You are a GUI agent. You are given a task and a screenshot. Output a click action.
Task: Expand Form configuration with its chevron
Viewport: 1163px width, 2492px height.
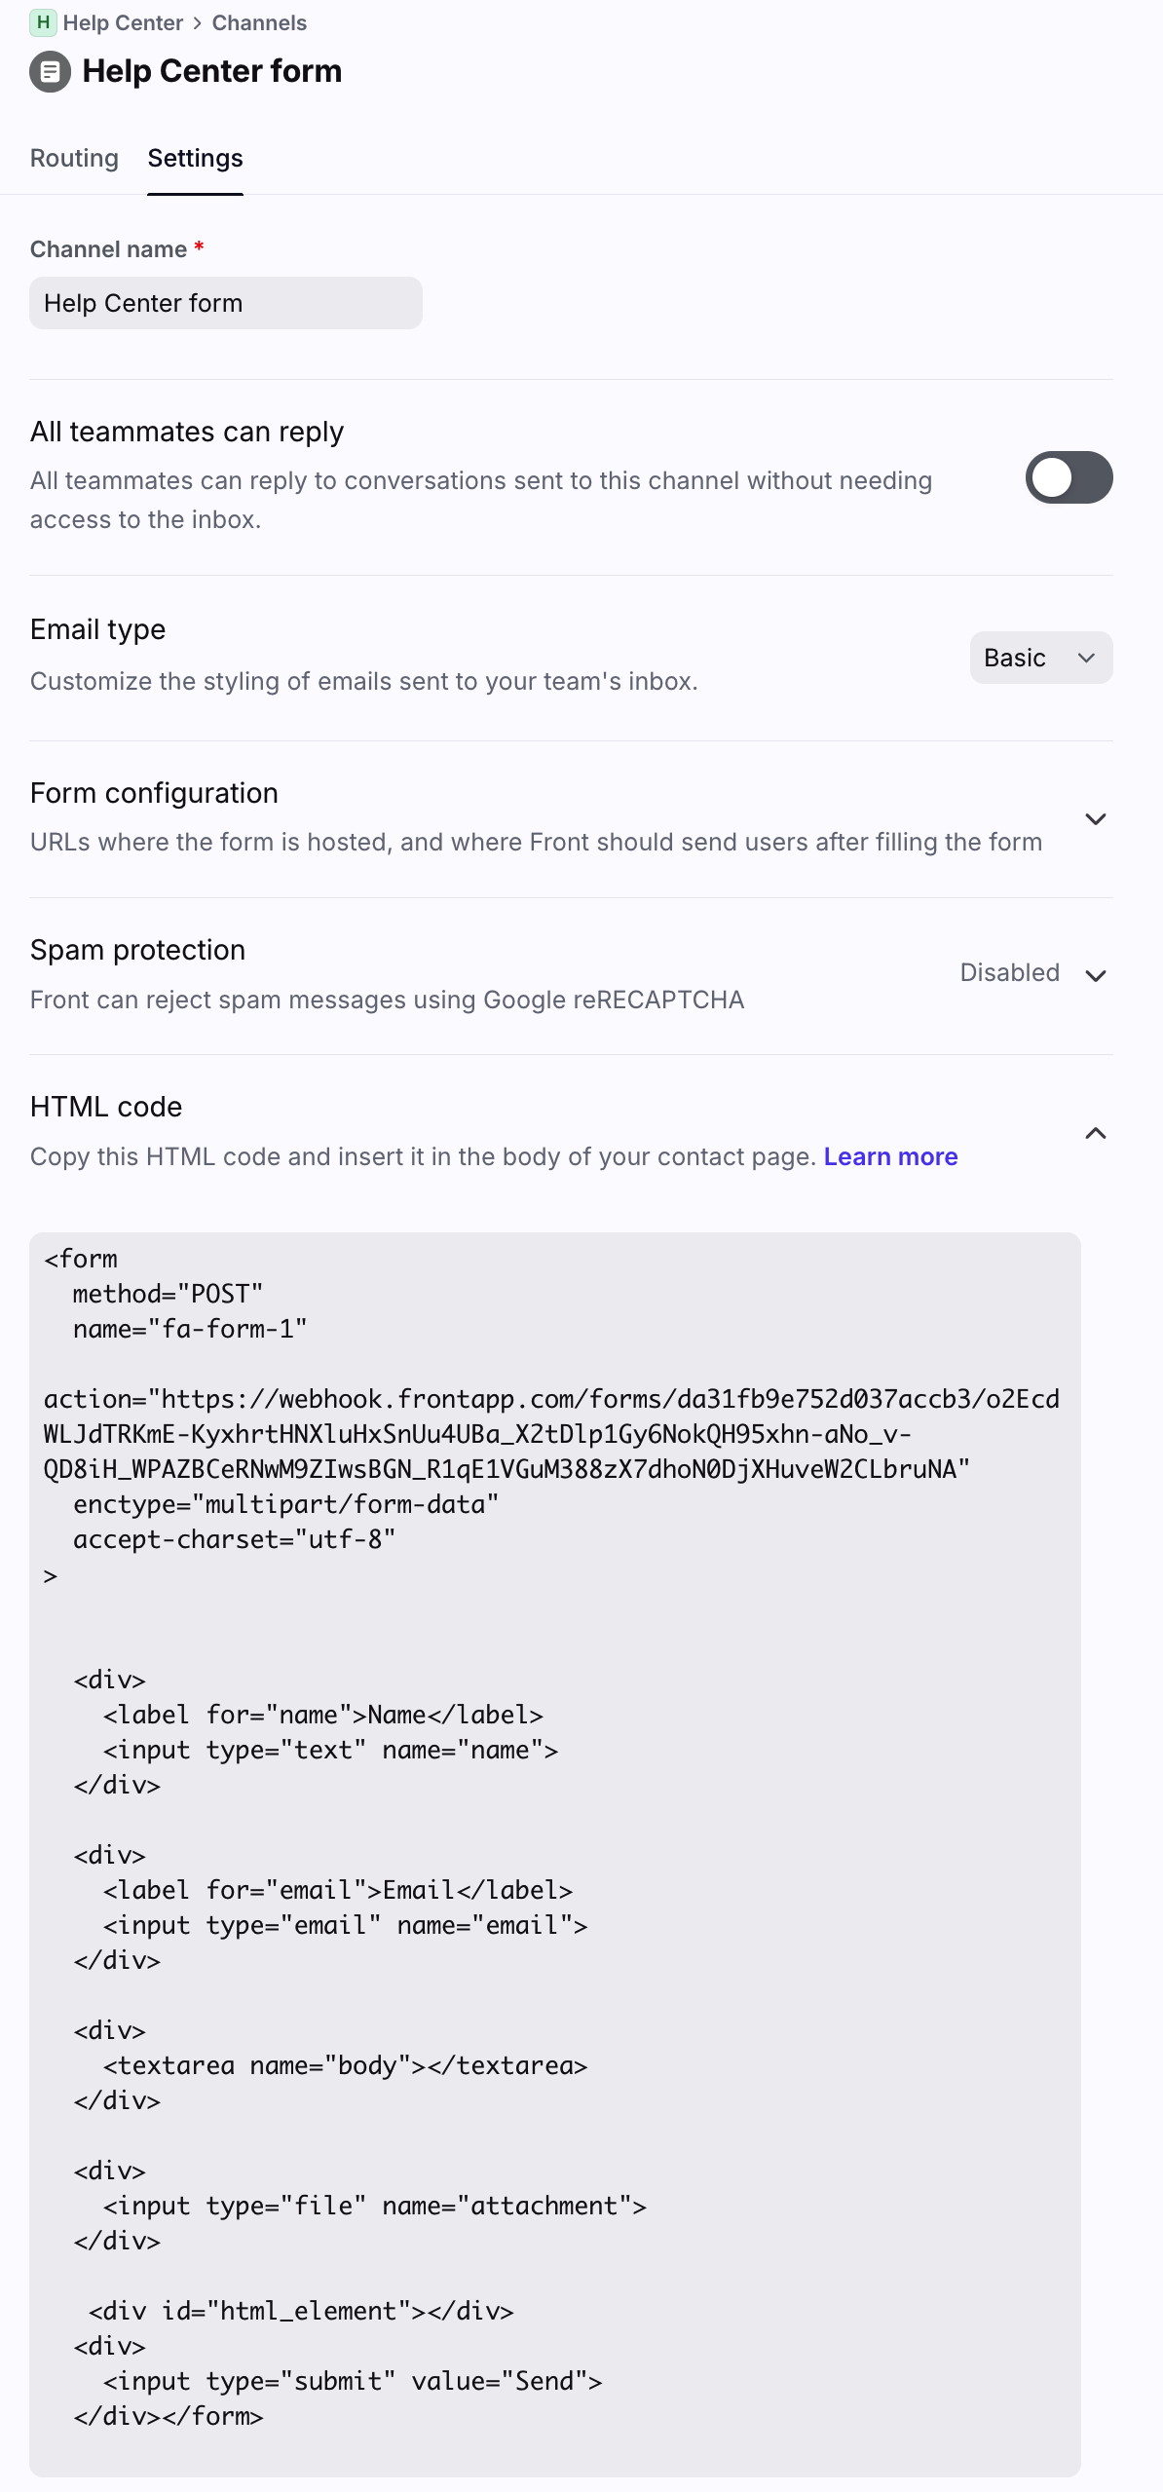pos(1095,818)
